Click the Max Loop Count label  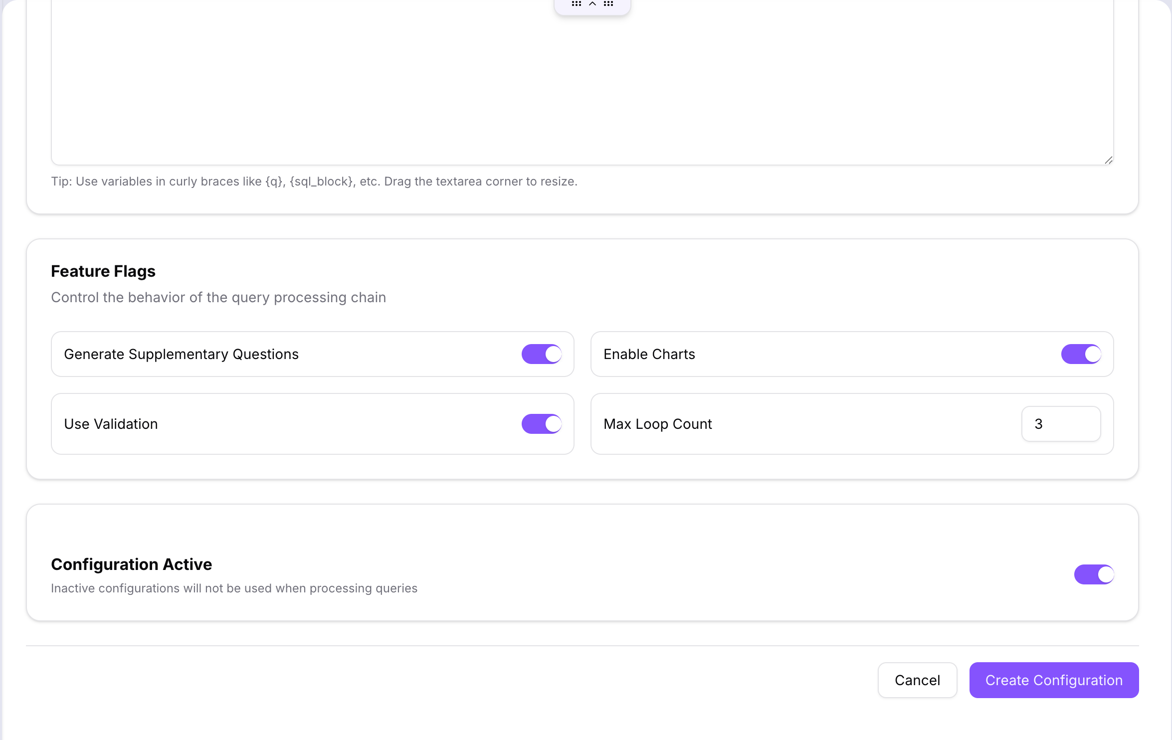[657, 423]
